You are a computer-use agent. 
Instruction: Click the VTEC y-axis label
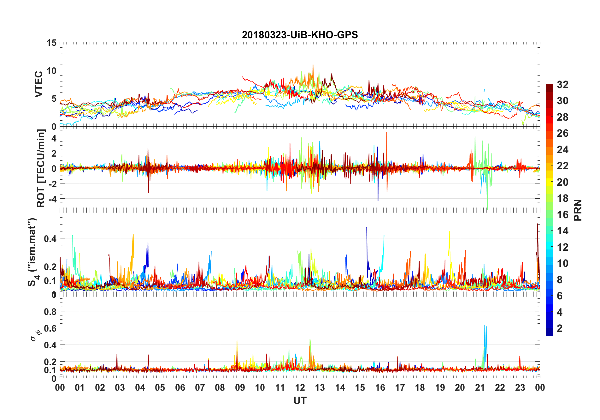pyautogui.click(x=38, y=84)
